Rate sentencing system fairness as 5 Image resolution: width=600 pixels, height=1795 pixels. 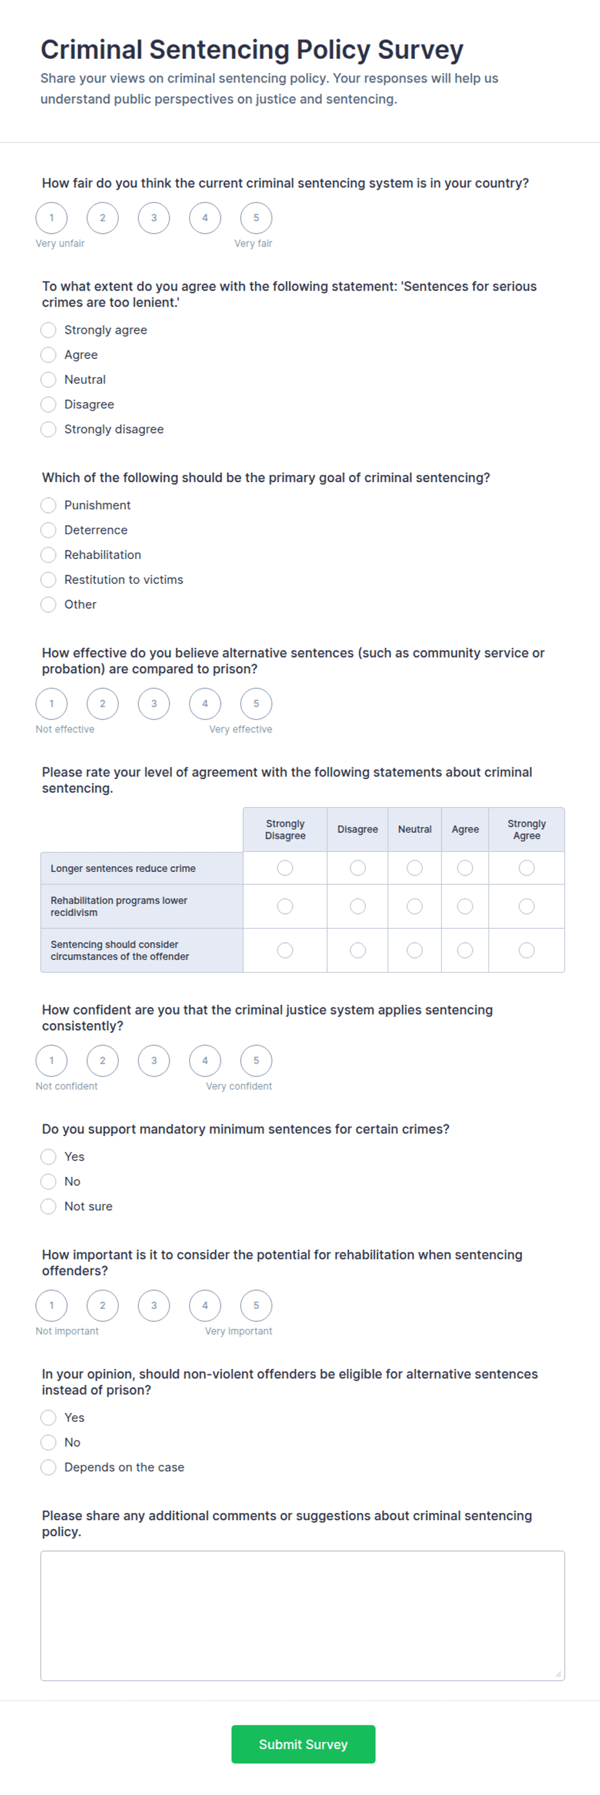coord(255,218)
